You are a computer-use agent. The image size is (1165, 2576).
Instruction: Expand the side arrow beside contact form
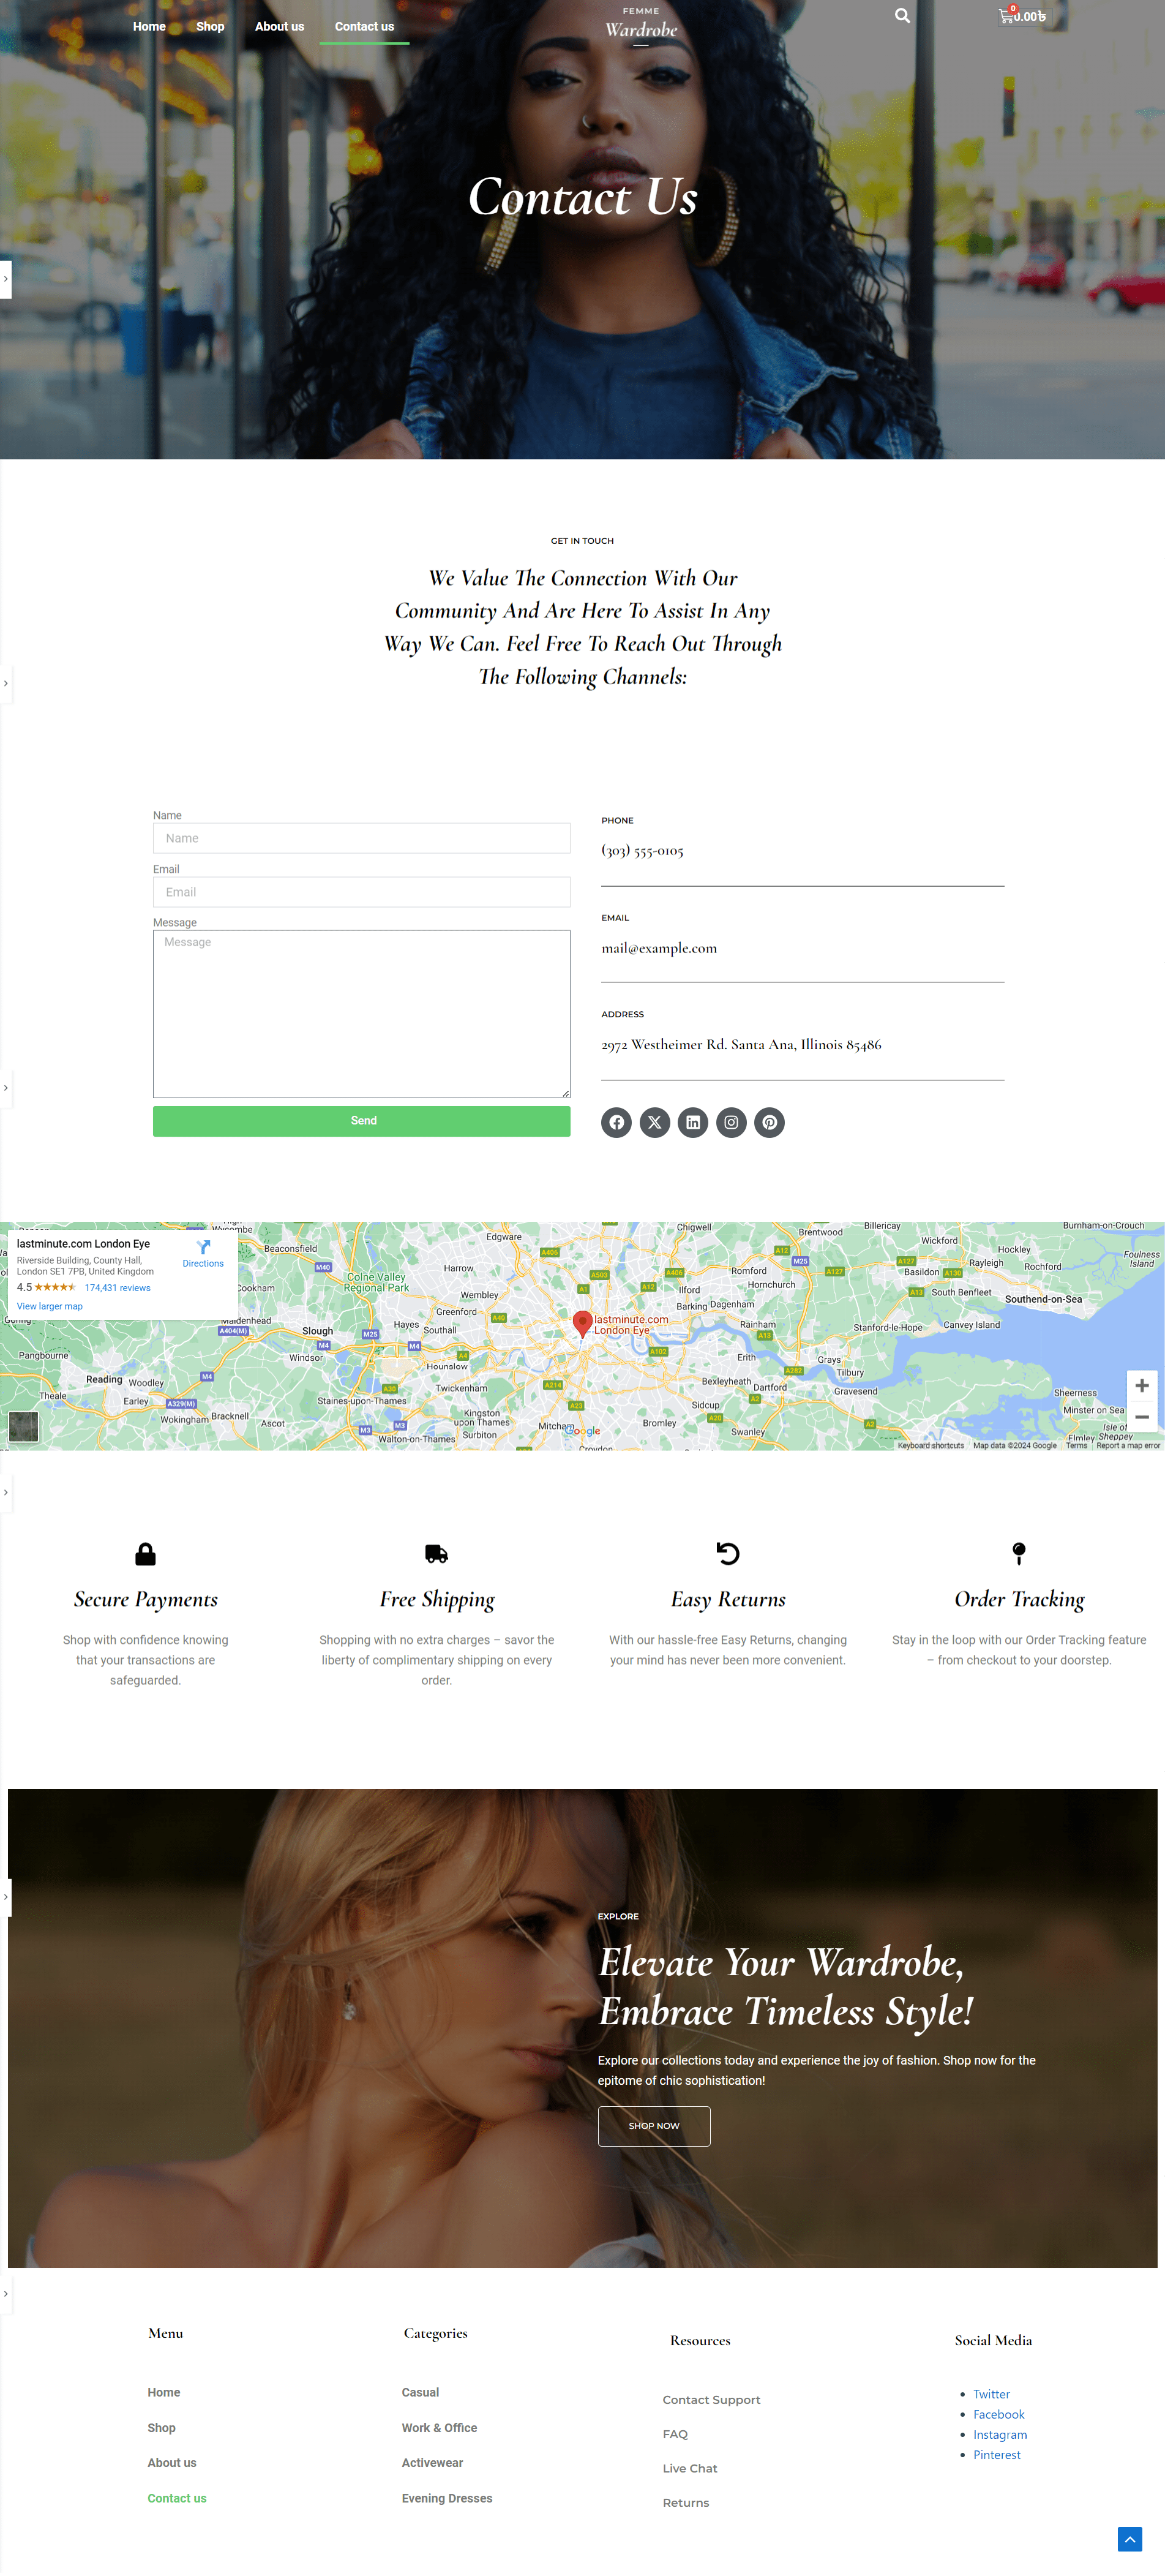pyautogui.click(x=5, y=1088)
